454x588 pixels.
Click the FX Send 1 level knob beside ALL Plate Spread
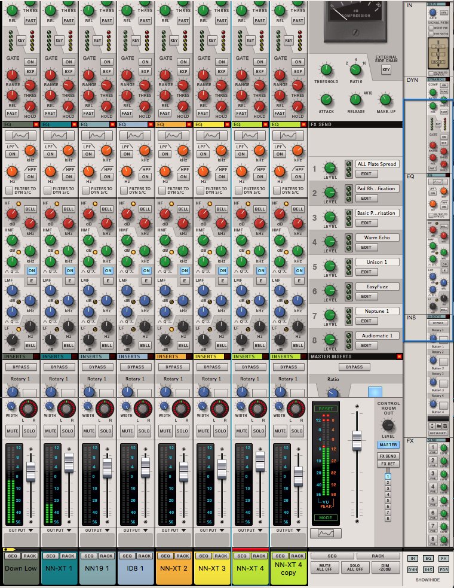[330, 168]
